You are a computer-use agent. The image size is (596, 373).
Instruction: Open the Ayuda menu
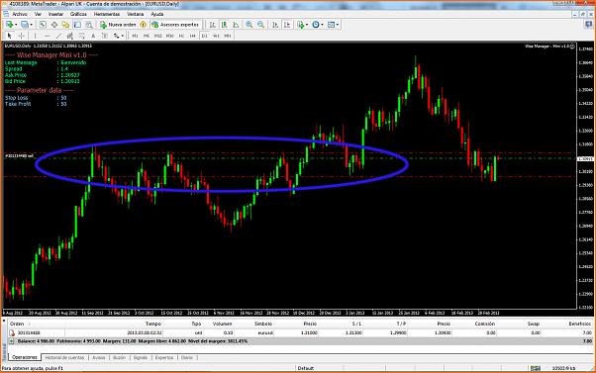tap(157, 14)
